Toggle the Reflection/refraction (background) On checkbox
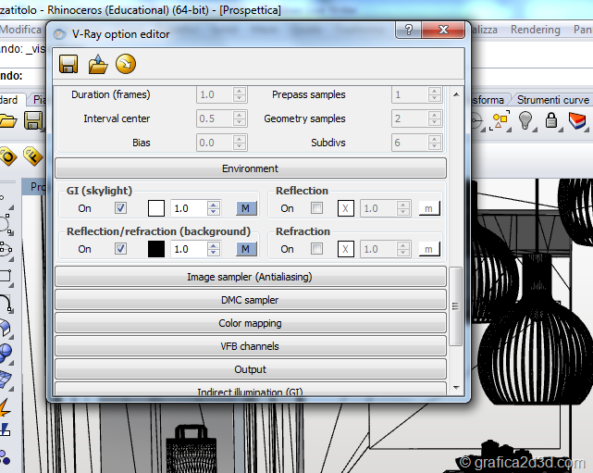593x473 pixels. pos(120,249)
